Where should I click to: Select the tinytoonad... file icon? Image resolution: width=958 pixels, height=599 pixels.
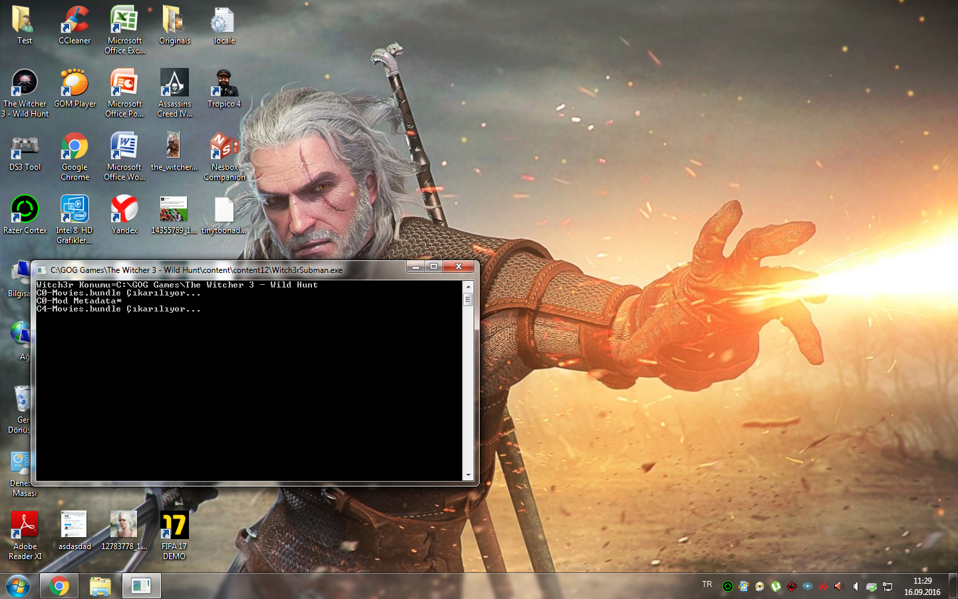[224, 215]
